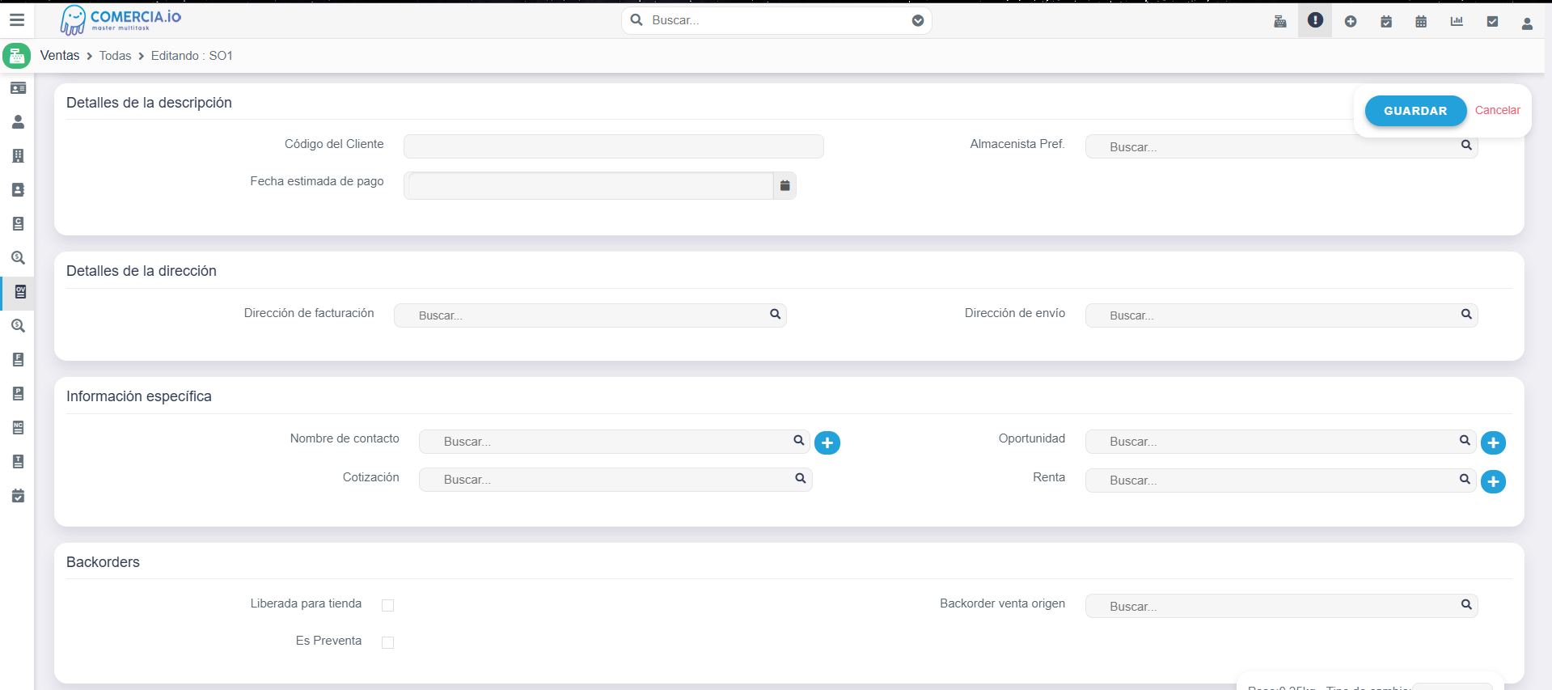Toggle Es Preventa checkbox
Screen dimensions: 1552x690
(387, 642)
